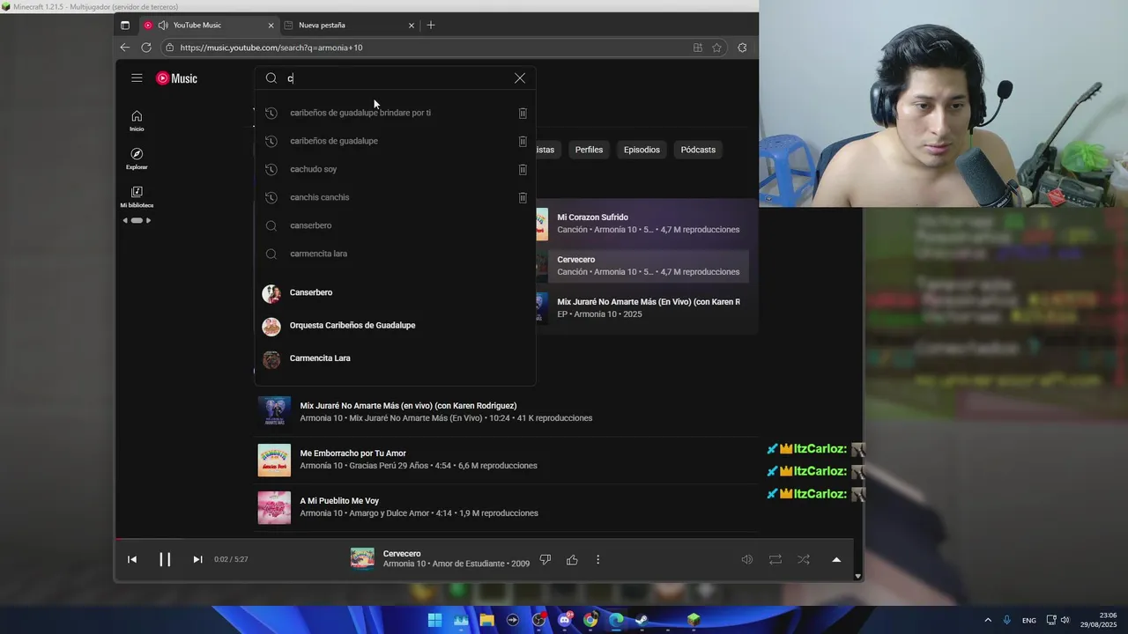Close the YouTube Music tab

point(271,25)
